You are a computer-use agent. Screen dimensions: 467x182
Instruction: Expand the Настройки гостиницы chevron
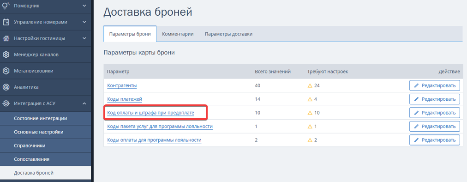(84, 38)
